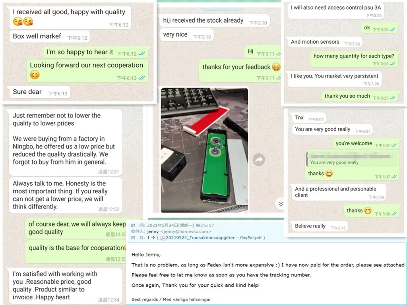Tap the double check mark on 'ok' message

pyautogui.click(x=392, y=29)
